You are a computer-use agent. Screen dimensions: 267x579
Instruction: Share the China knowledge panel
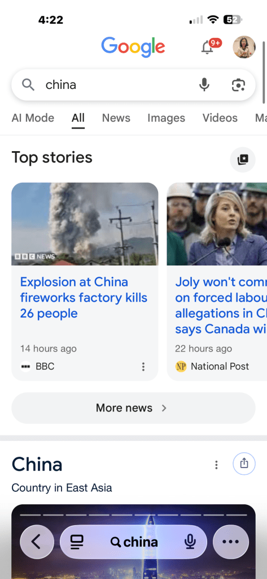click(244, 464)
